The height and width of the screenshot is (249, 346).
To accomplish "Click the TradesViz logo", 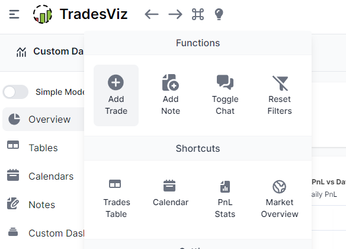I will point(81,14).
